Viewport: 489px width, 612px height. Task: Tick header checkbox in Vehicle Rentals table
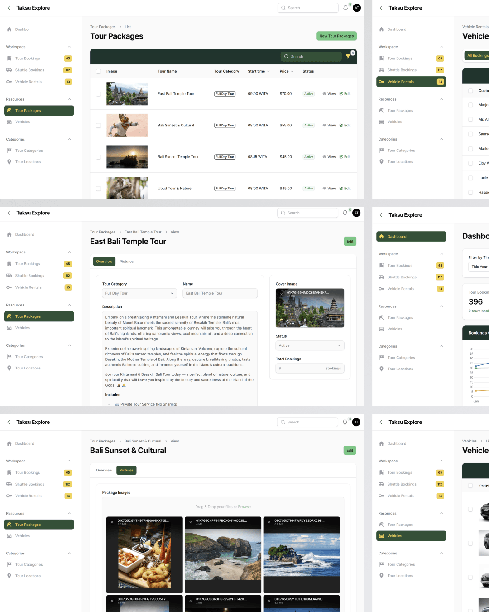point(470,91)
